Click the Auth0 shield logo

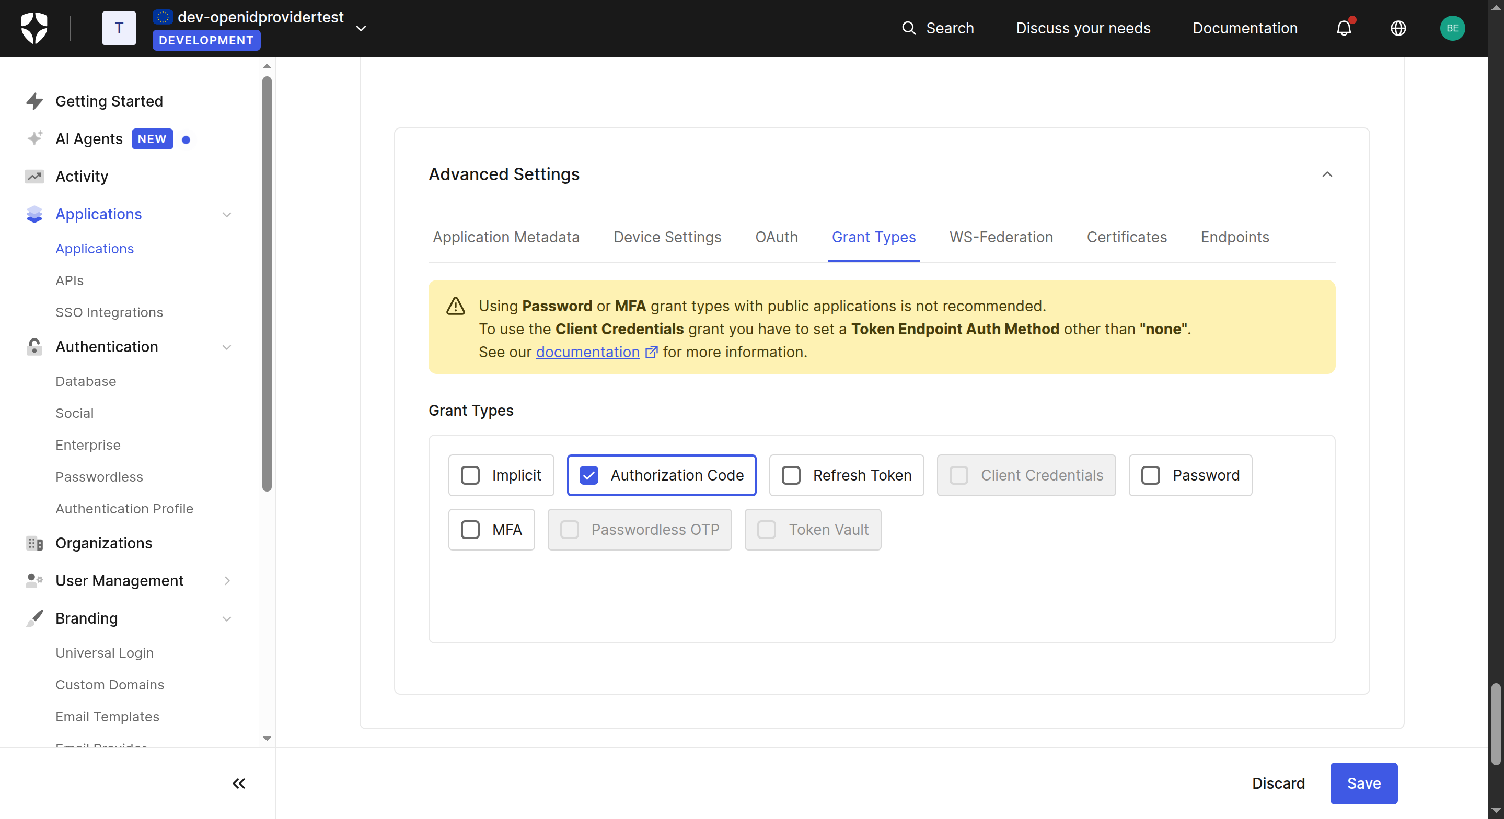coord(34,28)
